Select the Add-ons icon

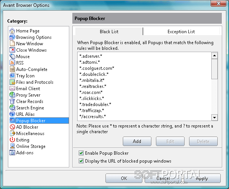point(12,152)
